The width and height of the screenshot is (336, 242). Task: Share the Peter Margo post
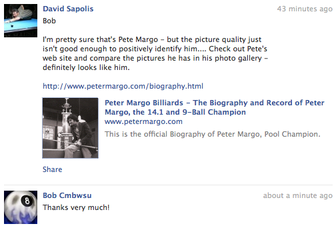(x=53, y=169)
